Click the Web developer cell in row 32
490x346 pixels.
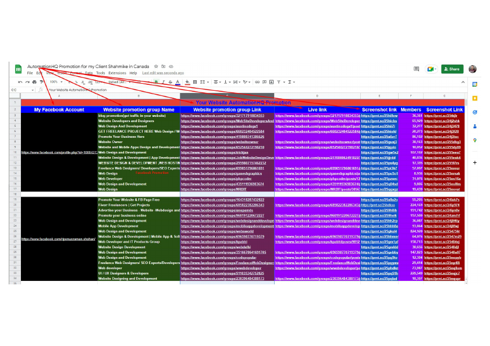(x=139, y=268)
